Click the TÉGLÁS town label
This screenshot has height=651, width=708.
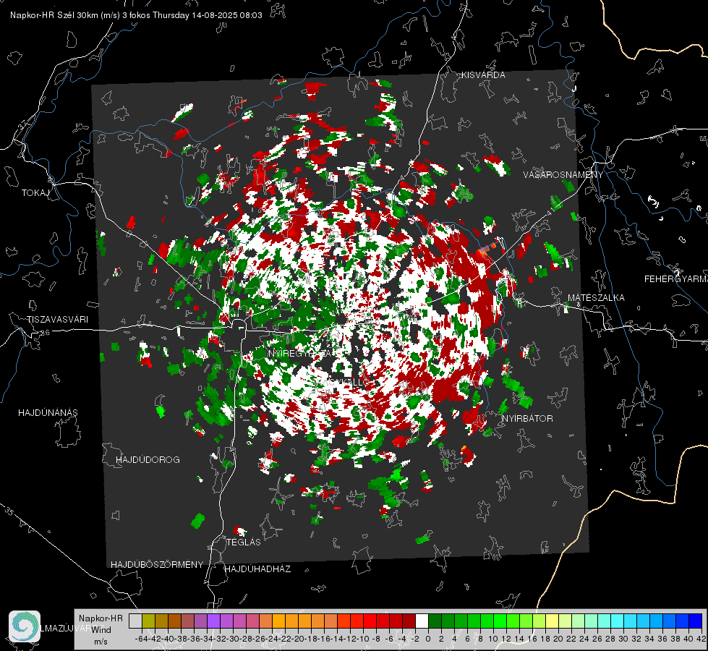(x=244, y=542)
